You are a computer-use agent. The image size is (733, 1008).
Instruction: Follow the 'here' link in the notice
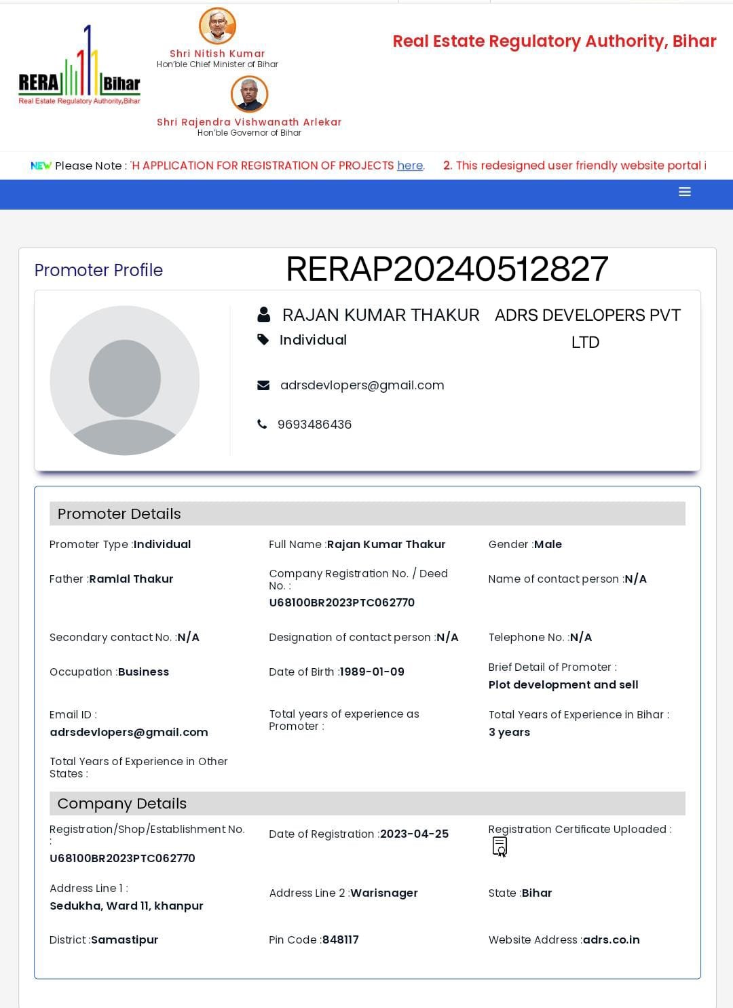(x=410, y=166)
